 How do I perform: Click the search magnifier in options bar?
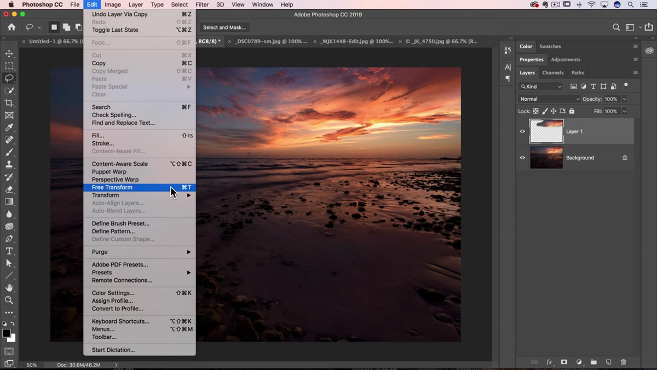coord(616,27)
